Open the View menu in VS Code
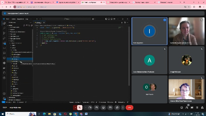 [x=27, y=19]
